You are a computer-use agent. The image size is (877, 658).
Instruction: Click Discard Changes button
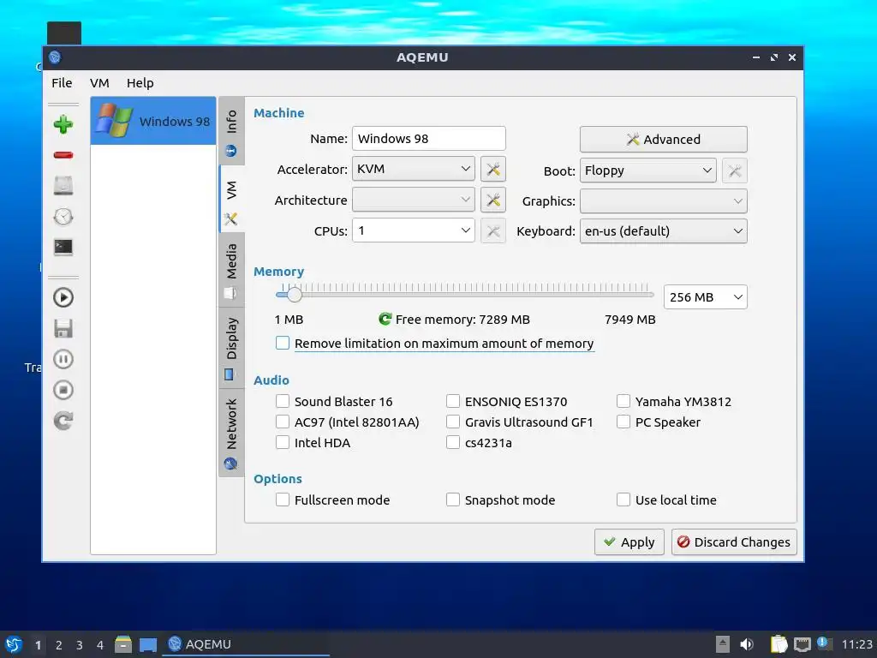tap(734, 541)
